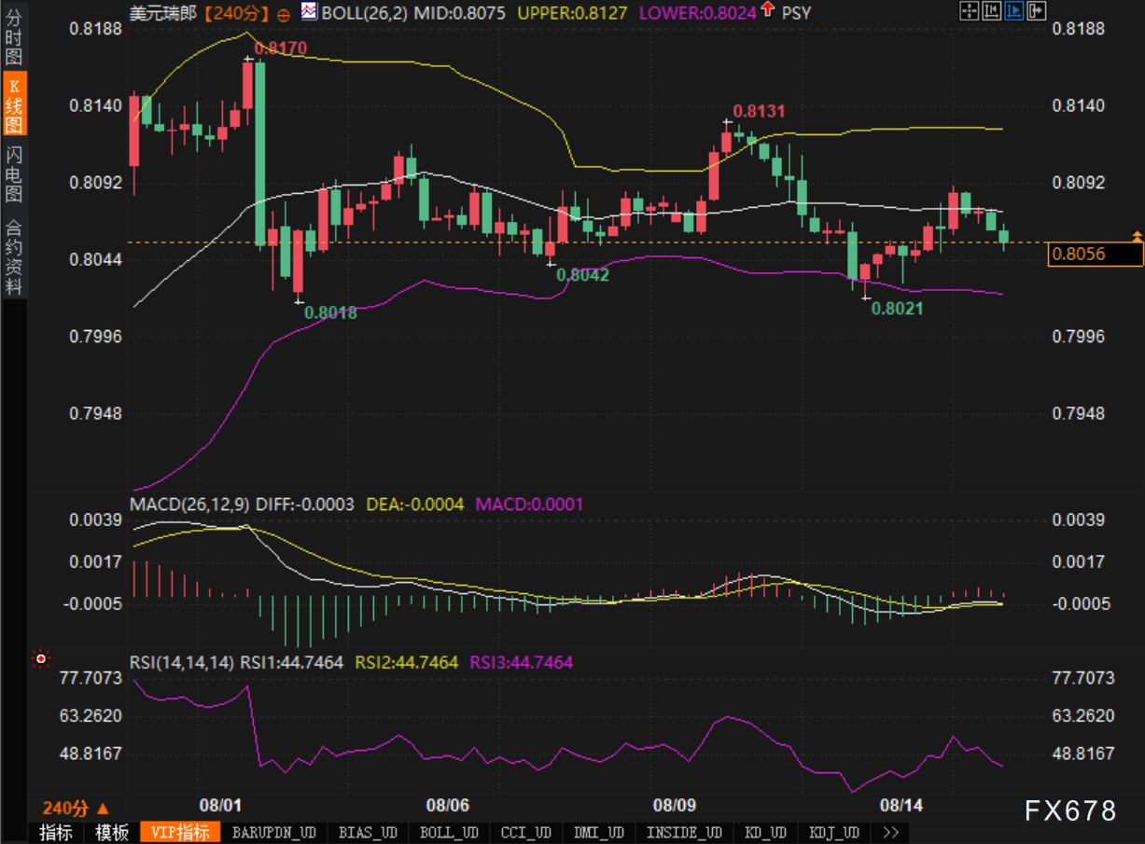This screenshot has width=1145, height=844.
Task: Open the 模板 tab
Action: tap(112, 832)
